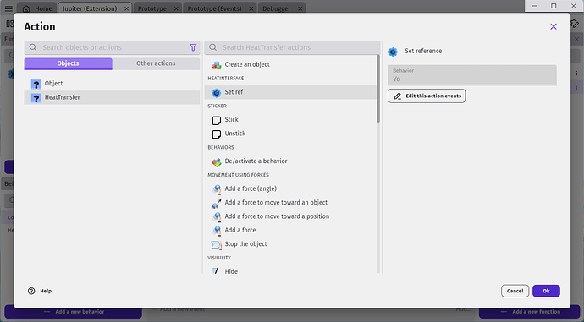Click the Home tab house icon

click(26, 8)
